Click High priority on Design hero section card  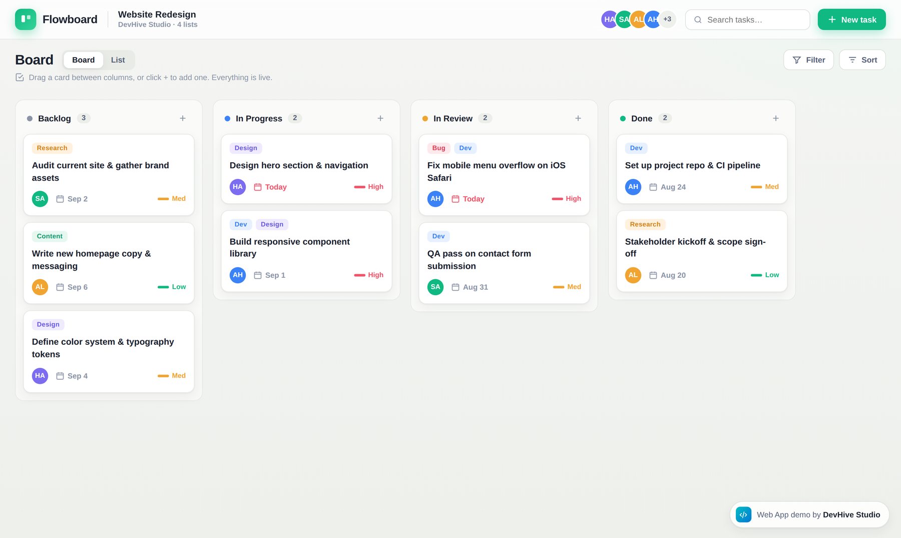pos(369,187)
